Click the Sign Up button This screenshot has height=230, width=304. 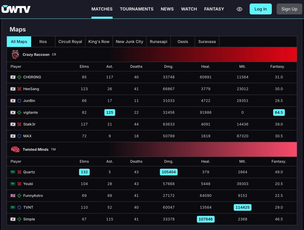tap(289, 9)
